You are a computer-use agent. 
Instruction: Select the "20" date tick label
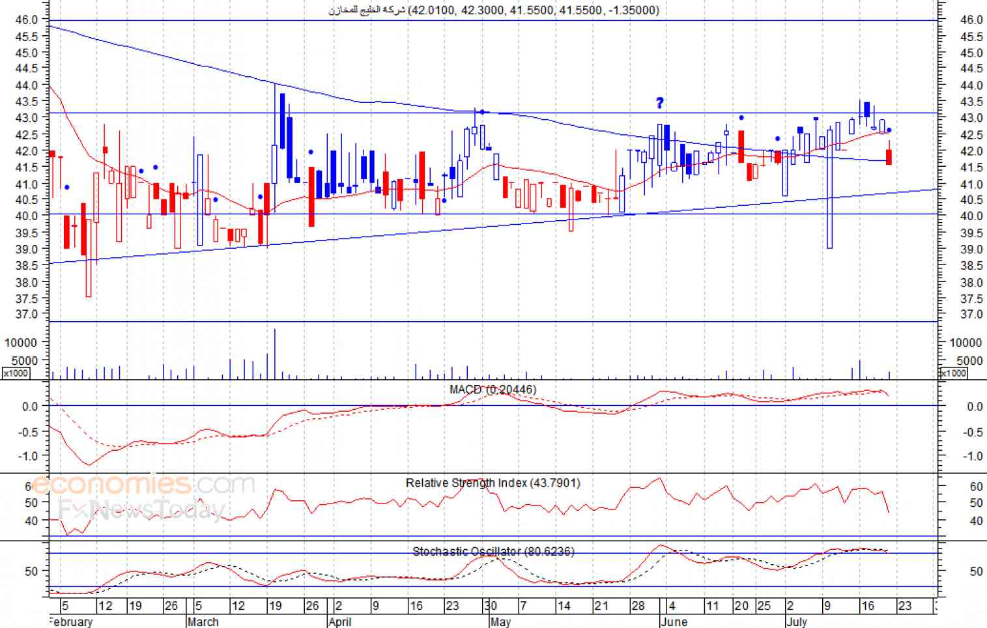(x=741, y=606)
